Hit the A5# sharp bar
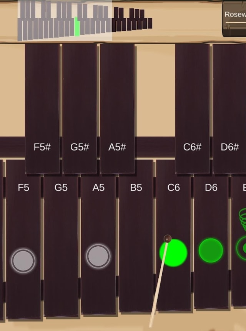The height and width of the screenshot is (331, 246). (x=117, y=109)
